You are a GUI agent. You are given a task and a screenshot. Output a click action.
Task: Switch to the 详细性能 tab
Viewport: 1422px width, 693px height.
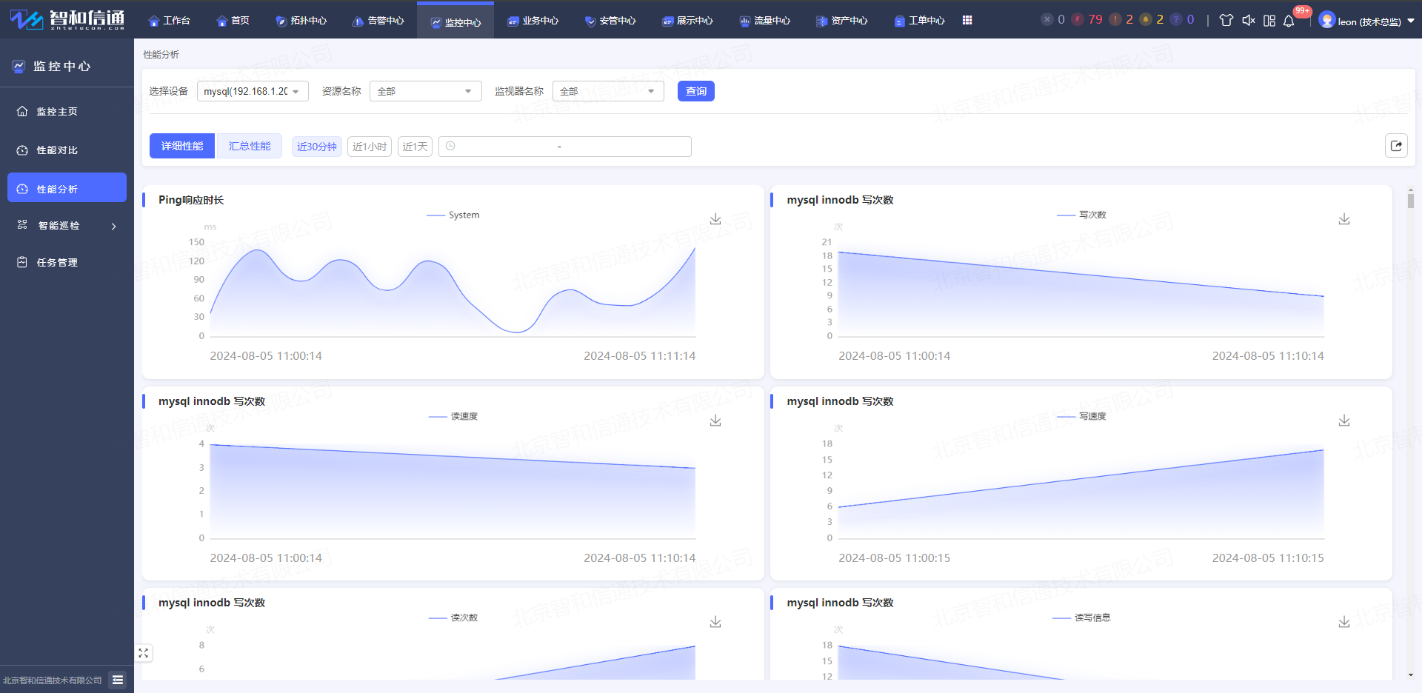coord(182,146)
